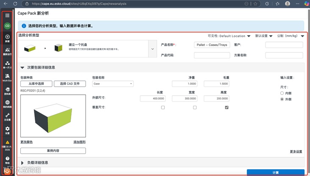Viewport: 310px width, 176px height.
Task: Click the 3D case preview image
Action: [53, 116]
